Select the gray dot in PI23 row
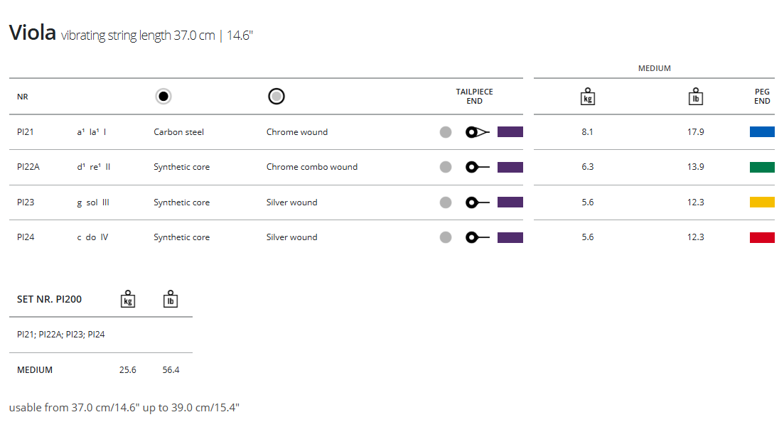The image size is (784, 422). point(446,202)
